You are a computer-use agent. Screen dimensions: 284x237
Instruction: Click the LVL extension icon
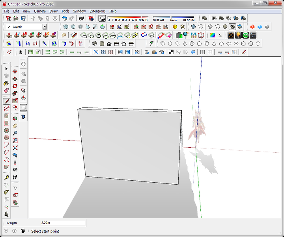[x=194, y=35]
